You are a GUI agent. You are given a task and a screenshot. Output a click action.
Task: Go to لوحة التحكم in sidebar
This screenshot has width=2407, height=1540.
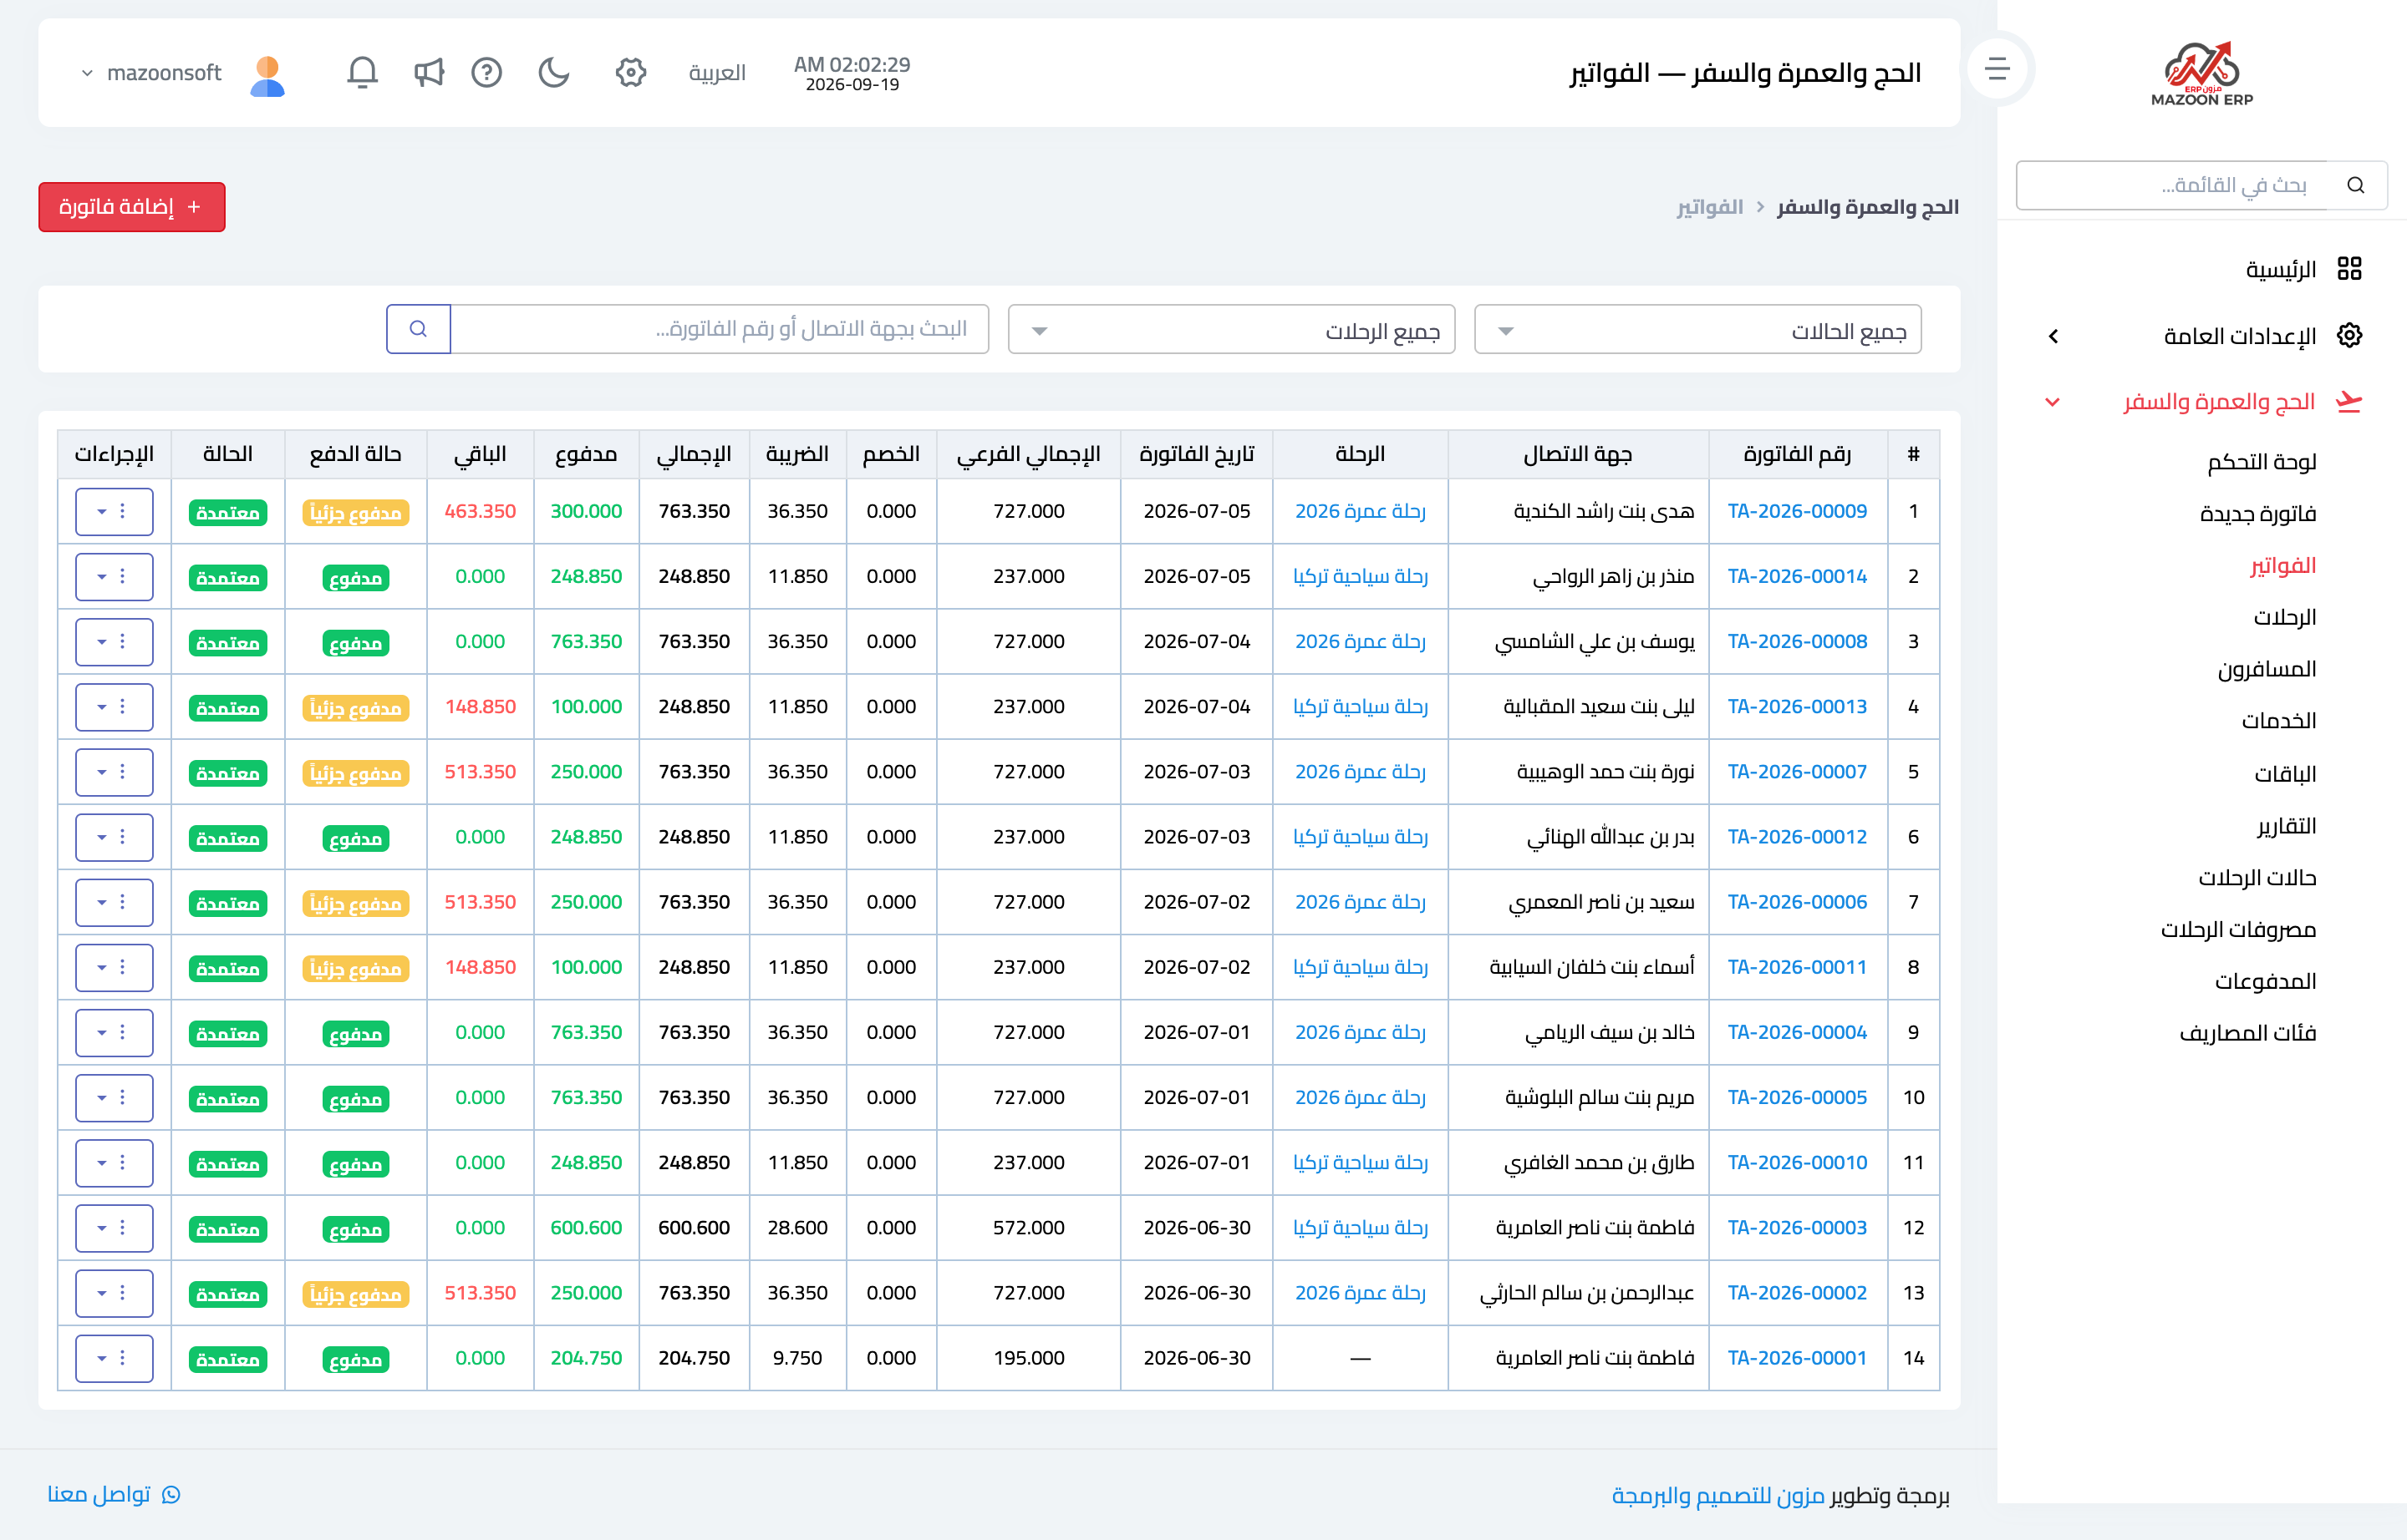2262,462
